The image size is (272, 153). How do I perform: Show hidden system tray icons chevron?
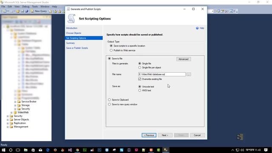tap(232, 150)
